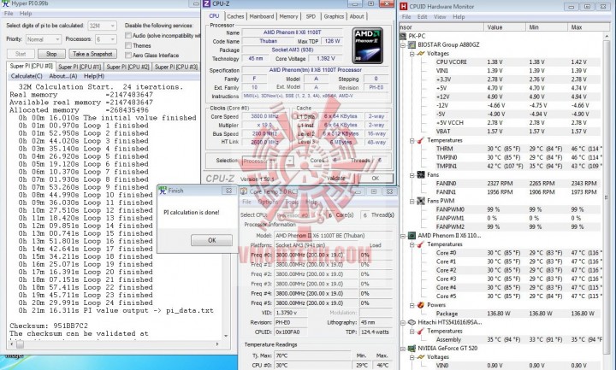This screenshot has width=616, height=370.
Task: Click the Fans icon in Hardware Monitor
Action: (x=421, y=174)
